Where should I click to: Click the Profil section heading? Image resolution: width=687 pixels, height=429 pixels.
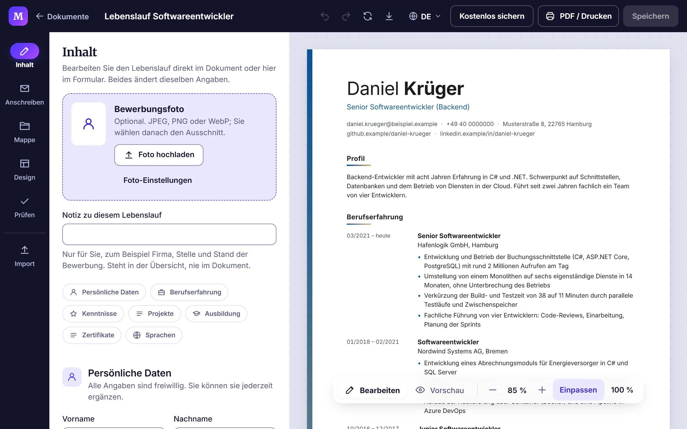tap(355, 158)
